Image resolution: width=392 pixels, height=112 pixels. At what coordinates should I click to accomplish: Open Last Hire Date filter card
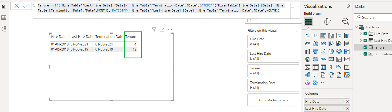273,56
